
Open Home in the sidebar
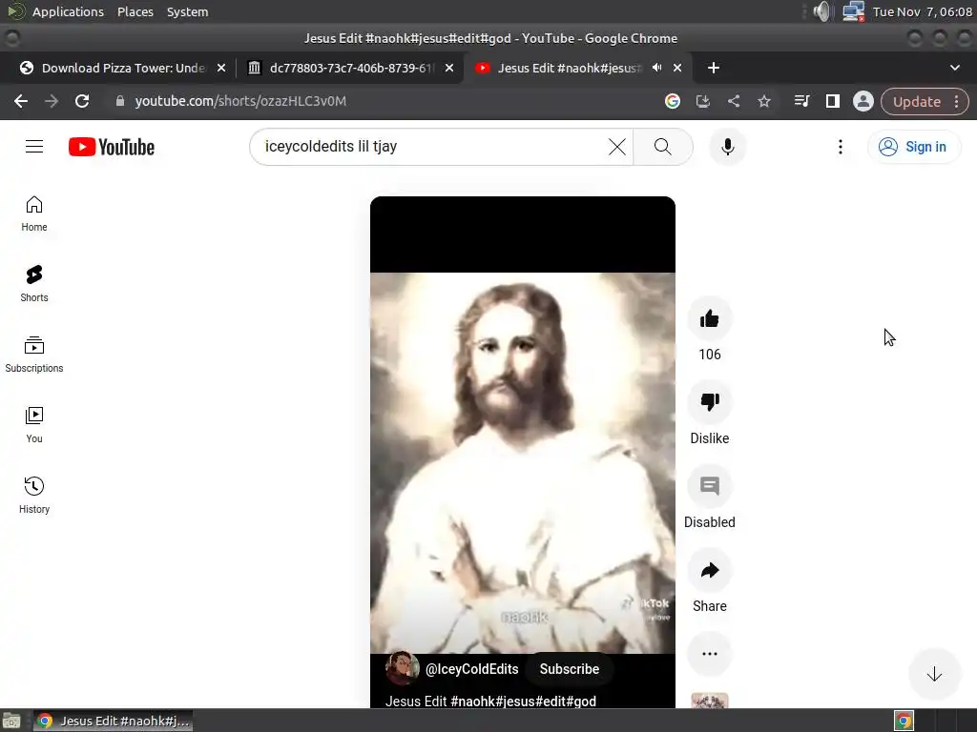(34, 213)
